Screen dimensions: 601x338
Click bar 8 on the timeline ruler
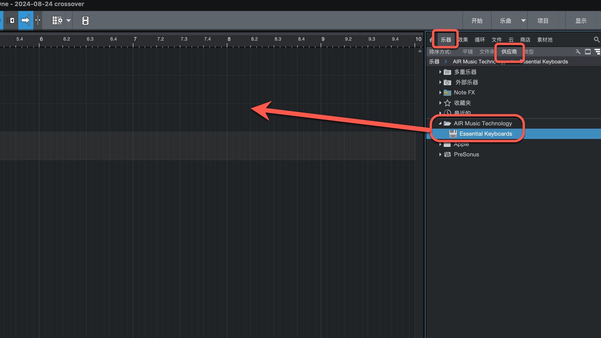[x=229, y=39]
